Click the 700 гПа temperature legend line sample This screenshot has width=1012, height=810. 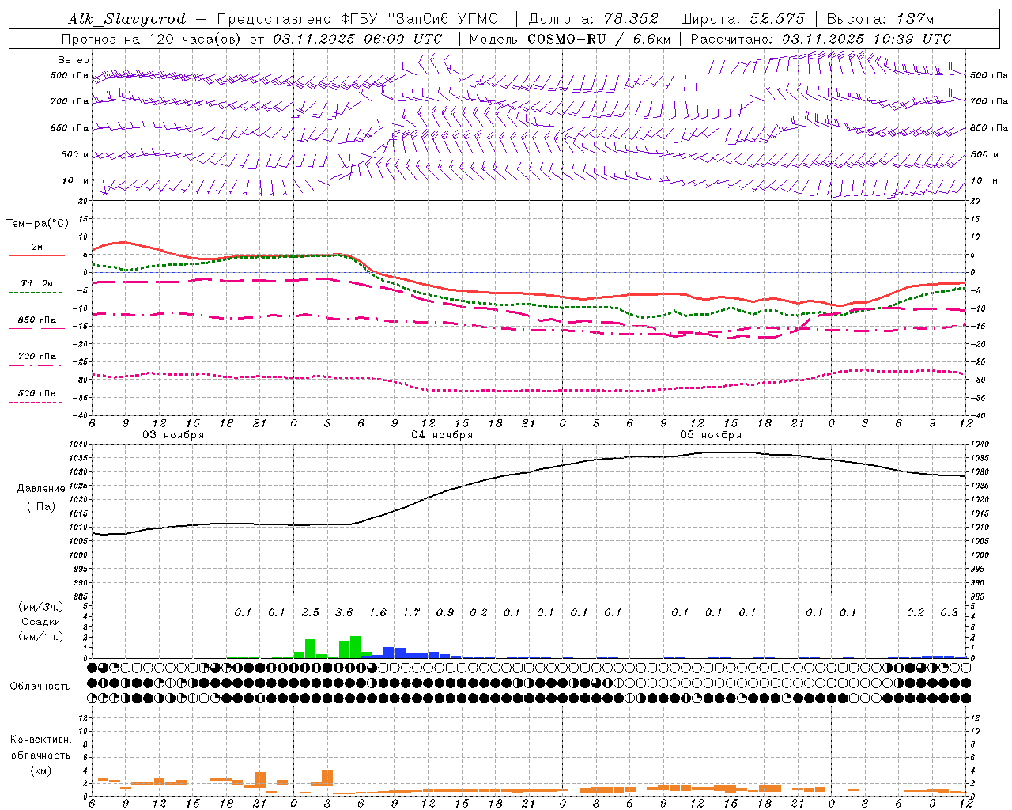coord(36,365)
